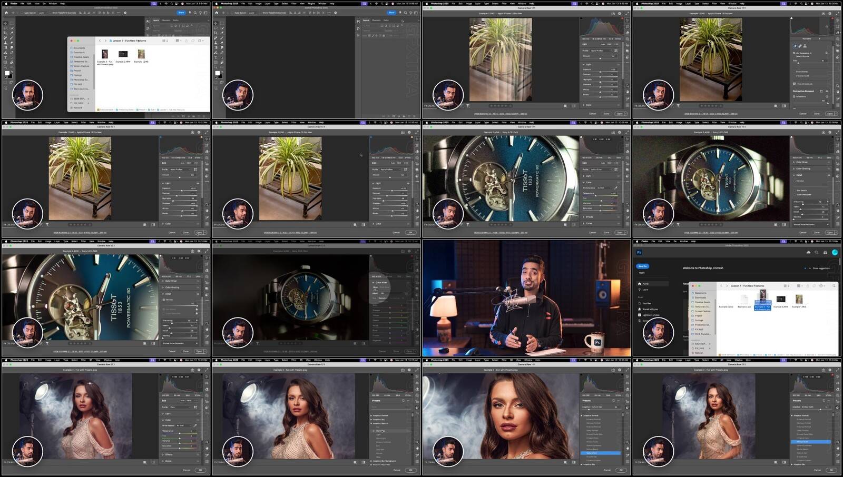
Task: Open preferences gear above plant photo with window reflections
Action: [x=620, y=13]
